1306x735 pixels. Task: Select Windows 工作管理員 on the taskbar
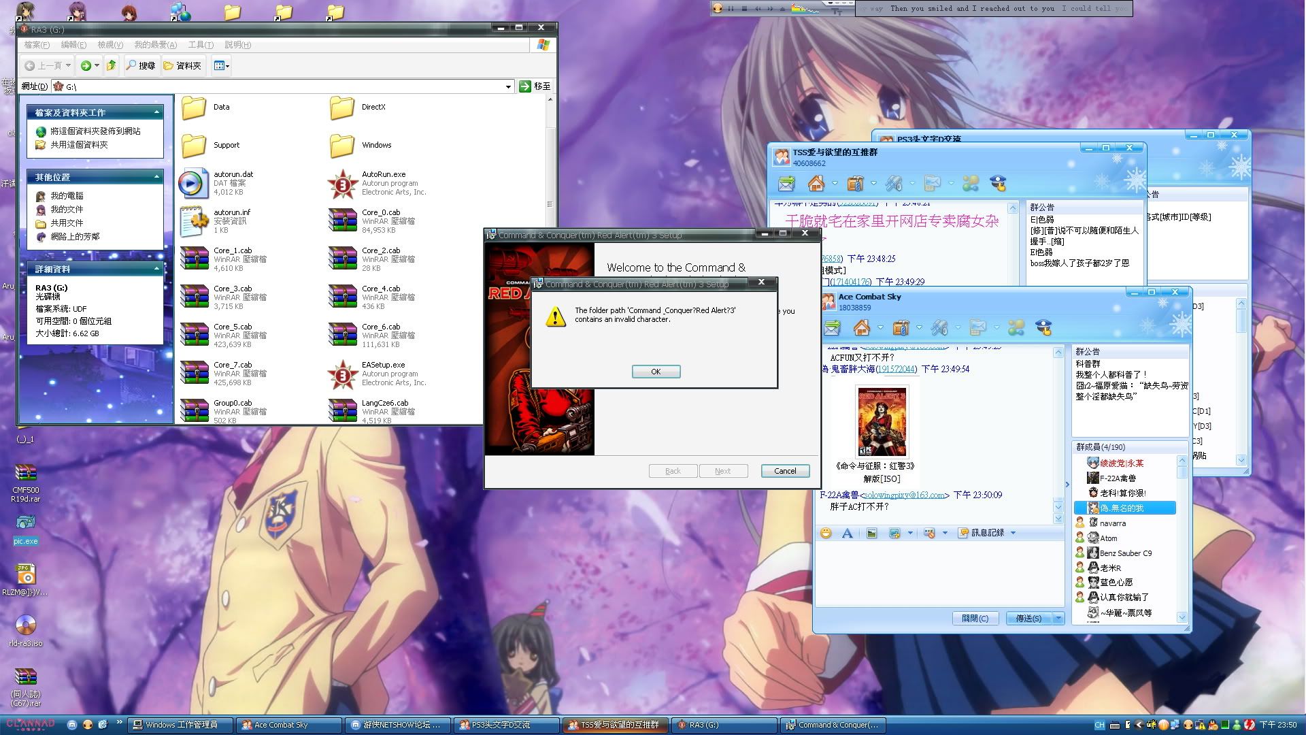click(x=181, y=725)
